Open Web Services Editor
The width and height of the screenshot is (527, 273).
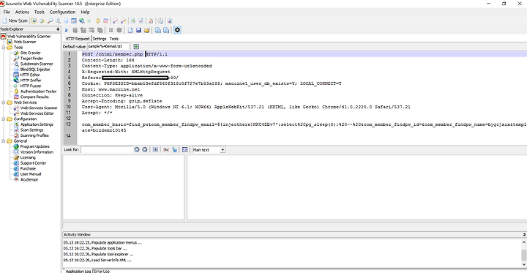coord(37,113)
